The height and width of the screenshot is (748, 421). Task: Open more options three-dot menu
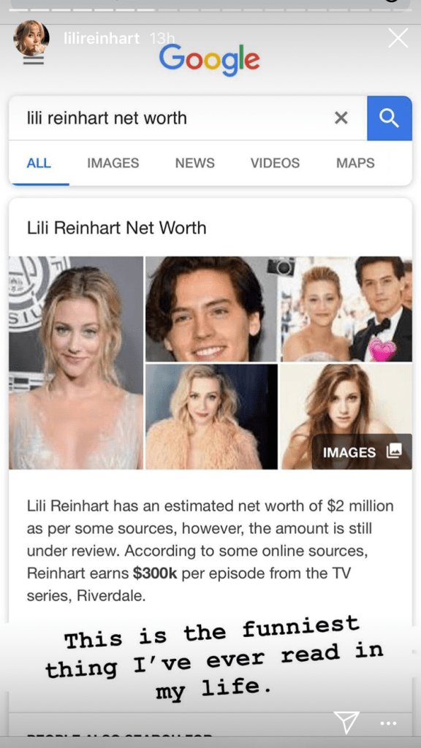[388, 724]
